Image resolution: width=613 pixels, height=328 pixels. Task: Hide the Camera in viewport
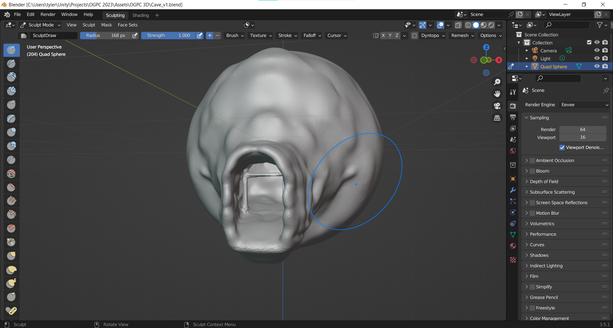597,50
